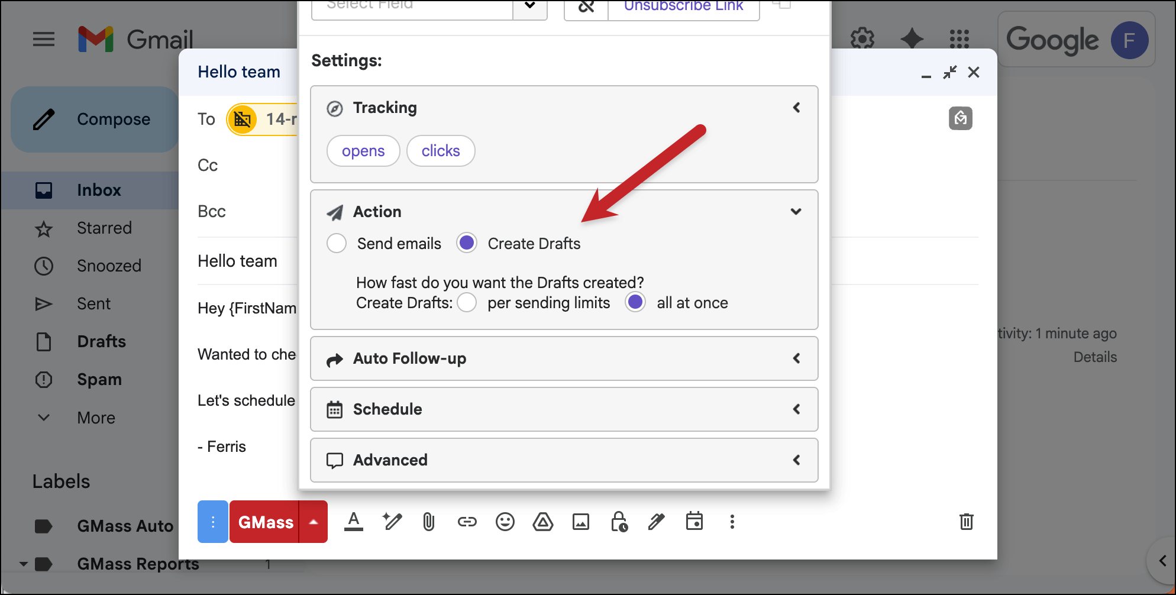
Task: Go to the Sent folder
Action: click(93, 304)
